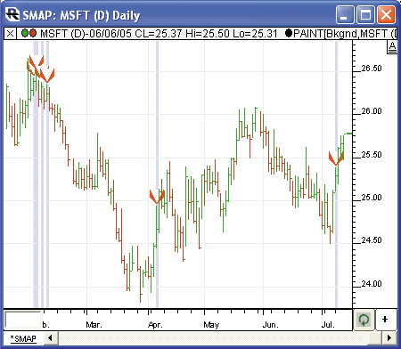Click the 24.50 price label
Viewport: 401px width, 349px height.
point(372,240)
